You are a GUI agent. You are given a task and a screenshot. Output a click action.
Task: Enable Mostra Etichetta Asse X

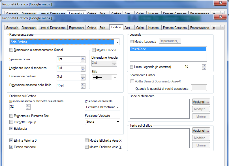coord(87,141)
